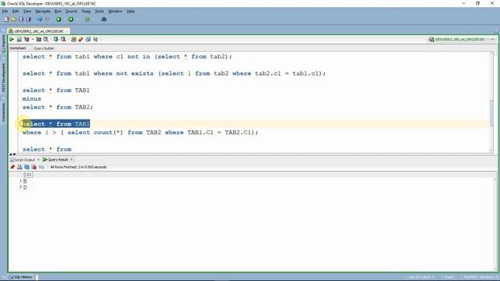Click the binoculars find database object icon
Viewport: 500px width, 281px height.
[x=104, y=20]
